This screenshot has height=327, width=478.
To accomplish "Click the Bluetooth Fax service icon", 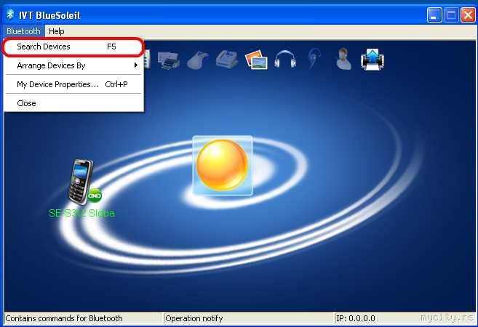I will [227, 59].
